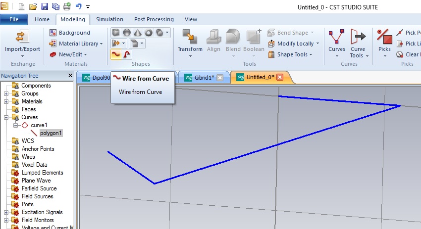Click the Save All icon
The height and width of the screenshot is (229, 421).
point(55,6)
